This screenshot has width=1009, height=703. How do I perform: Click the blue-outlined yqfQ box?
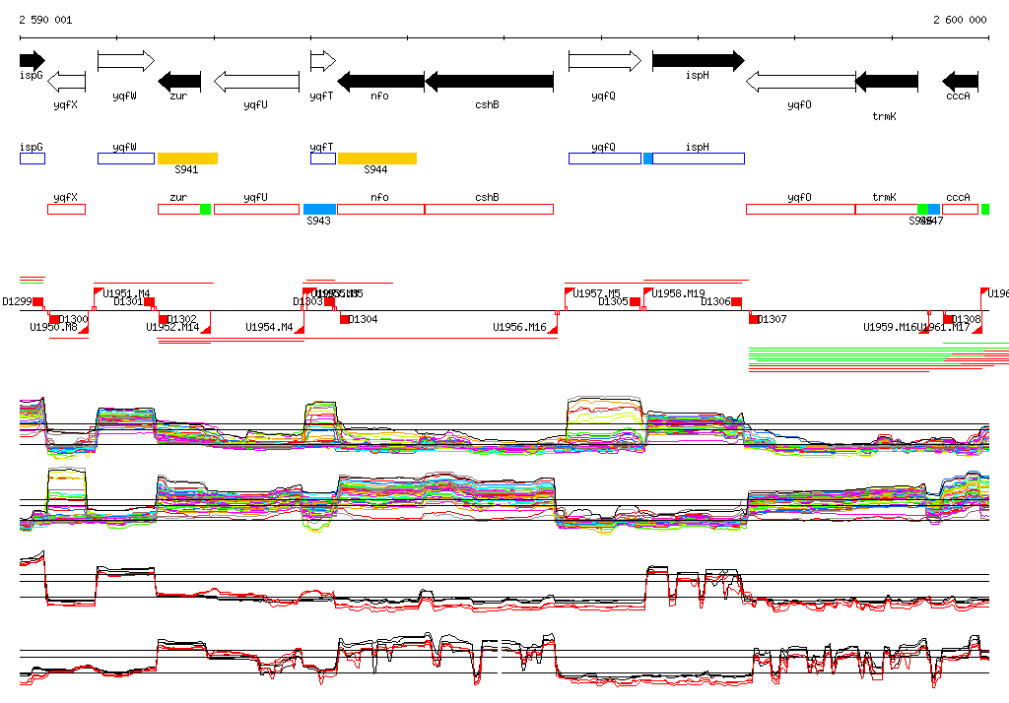coord(605,159)
